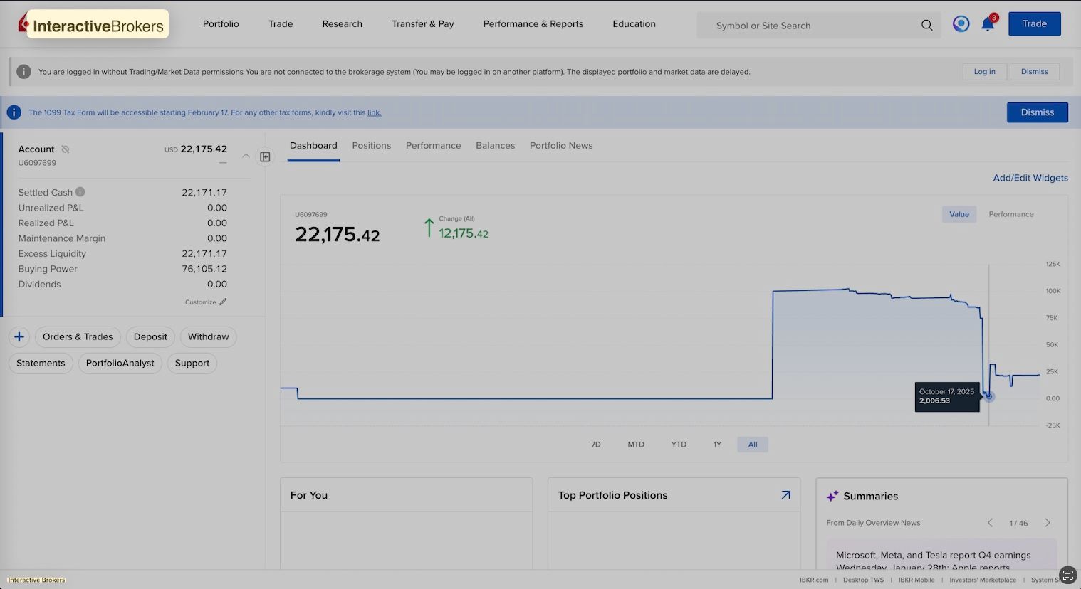
Task: Click the Settled Cash info icon
Action: (80, 192)
